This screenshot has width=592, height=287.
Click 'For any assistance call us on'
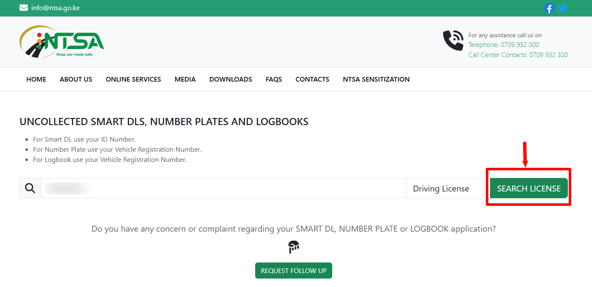coord(505,35)
